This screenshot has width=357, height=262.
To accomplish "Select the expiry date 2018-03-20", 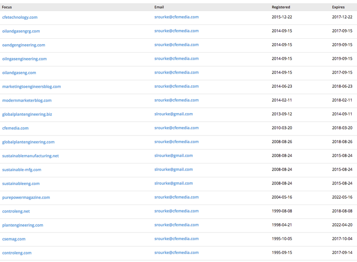I will (342, 128).
